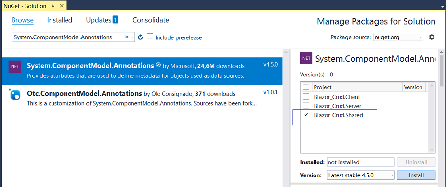Click the Blazor_Crud.Client project name

pos(337,97)
